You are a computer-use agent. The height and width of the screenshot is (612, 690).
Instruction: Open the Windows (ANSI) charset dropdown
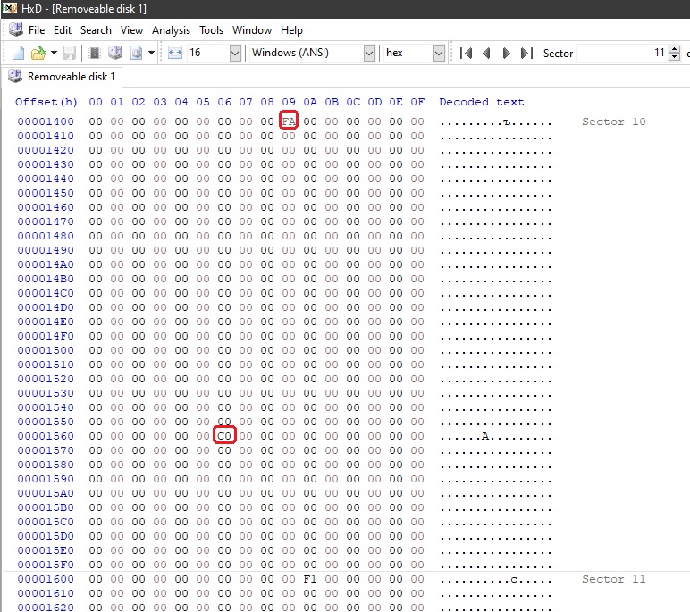click(x=369, y=54)
